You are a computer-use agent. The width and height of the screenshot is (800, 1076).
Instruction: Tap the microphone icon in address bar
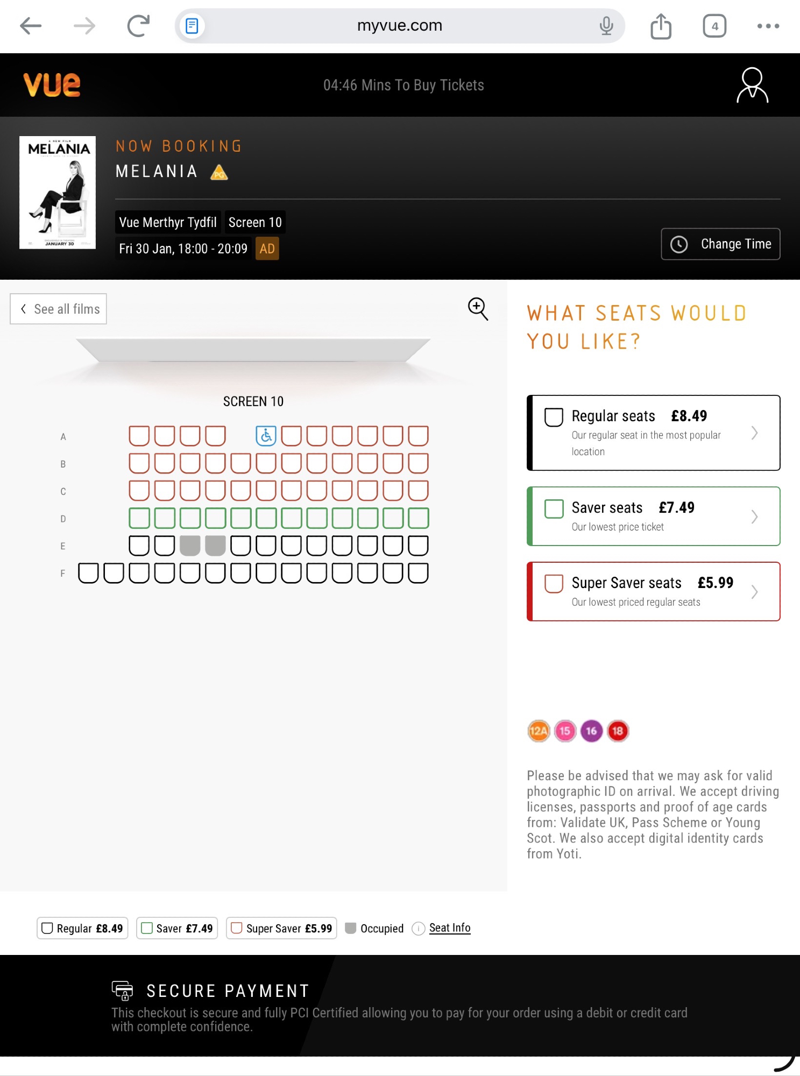[x=606, y=26]
